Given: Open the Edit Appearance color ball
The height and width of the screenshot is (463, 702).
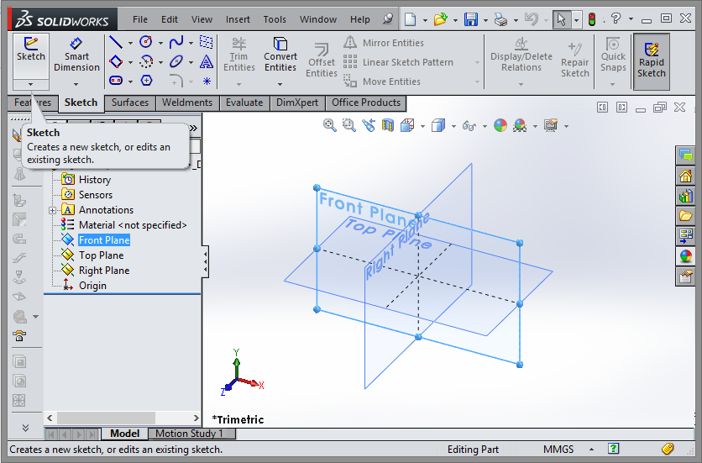Looking at the screenshot, I should [x=500, y=125].
